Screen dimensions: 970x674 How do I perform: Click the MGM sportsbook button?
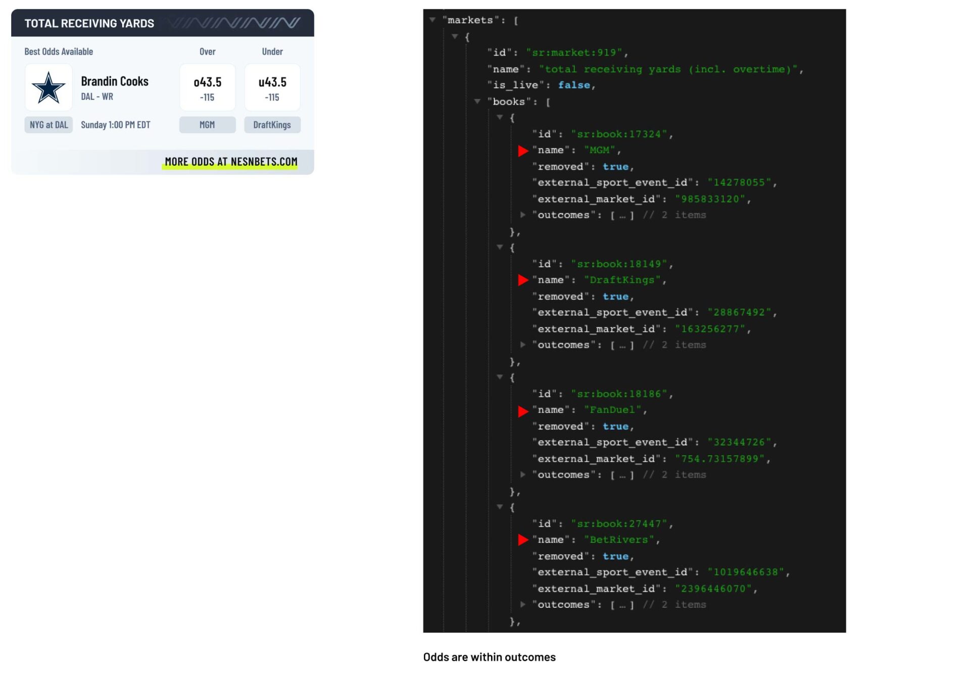pyautogui.click(x=207, y=125)
